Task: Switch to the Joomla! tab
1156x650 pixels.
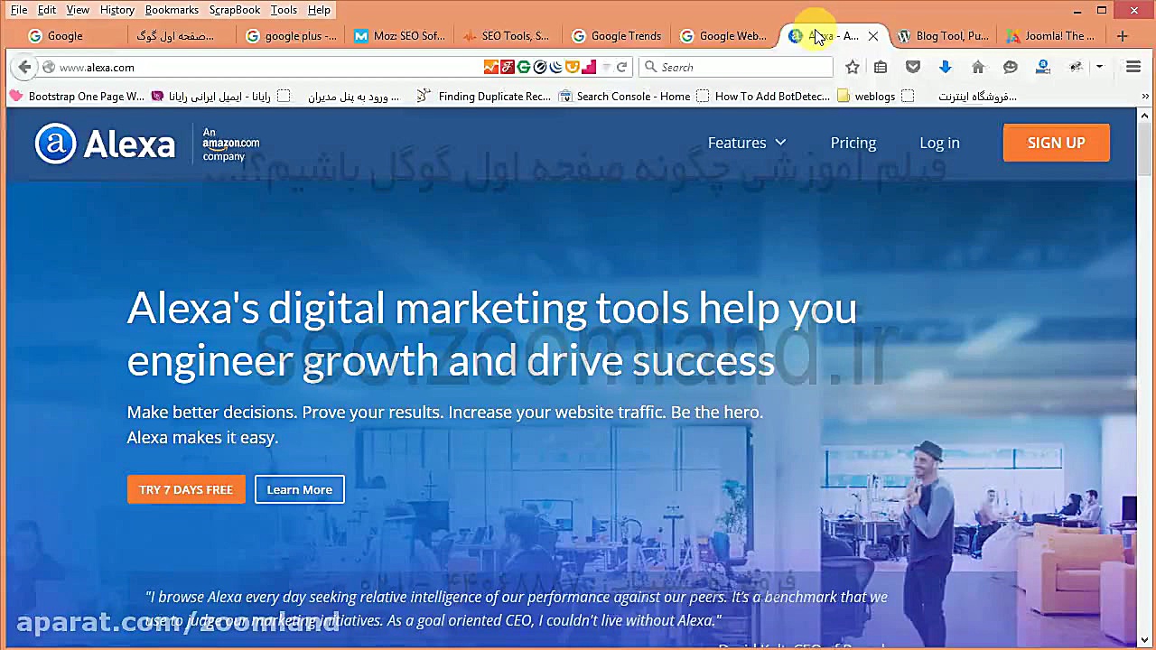Action: tap(1051, 36)
